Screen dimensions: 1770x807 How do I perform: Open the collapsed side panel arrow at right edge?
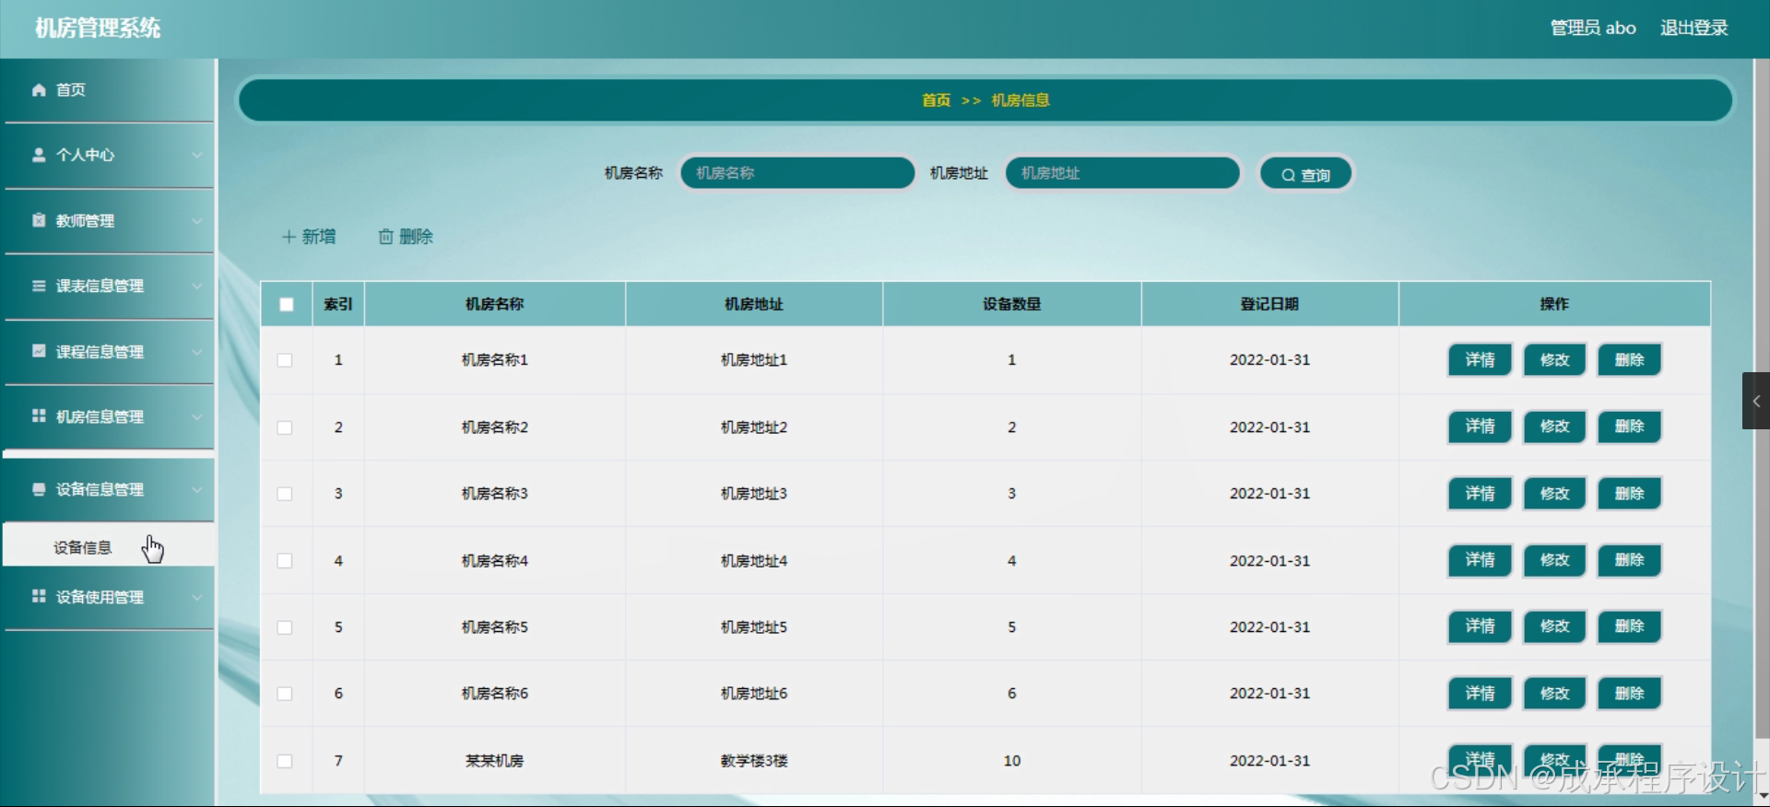[1756, 401]
